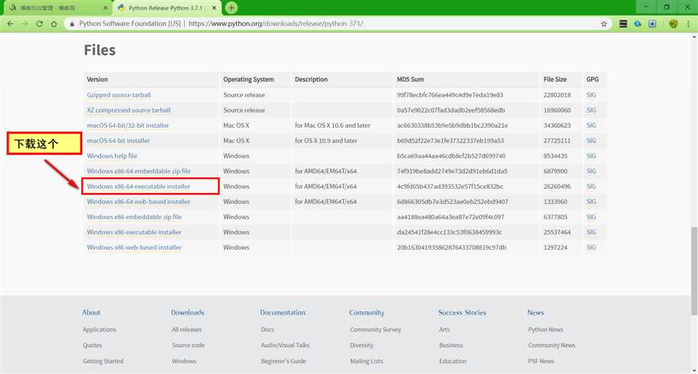The width and height of the screenshot is (698, 374).
Task: Open Arts link under Success Stories
Action: [444, 330]
